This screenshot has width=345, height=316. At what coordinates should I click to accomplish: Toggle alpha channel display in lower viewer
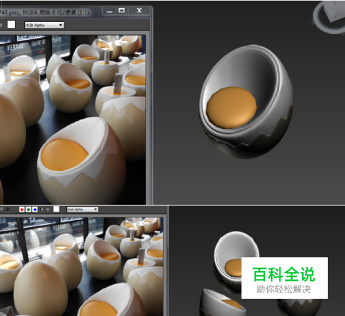41,209
